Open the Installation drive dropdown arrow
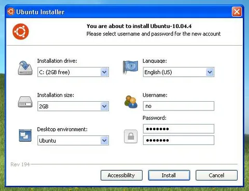The width and height of the screenshot is (249, 191). click(x=104, y=72)
